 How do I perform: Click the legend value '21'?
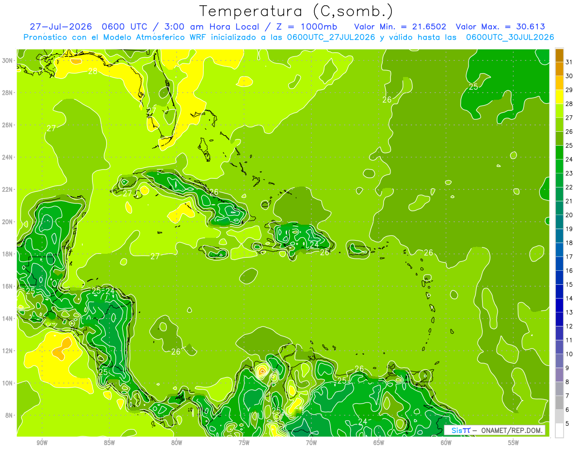pyautogui.click(x=569, y=201)
